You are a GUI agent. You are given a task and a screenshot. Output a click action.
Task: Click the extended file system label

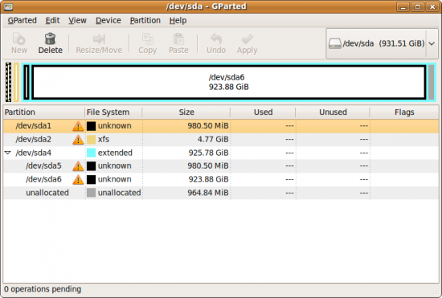click(x=115, y=153)
